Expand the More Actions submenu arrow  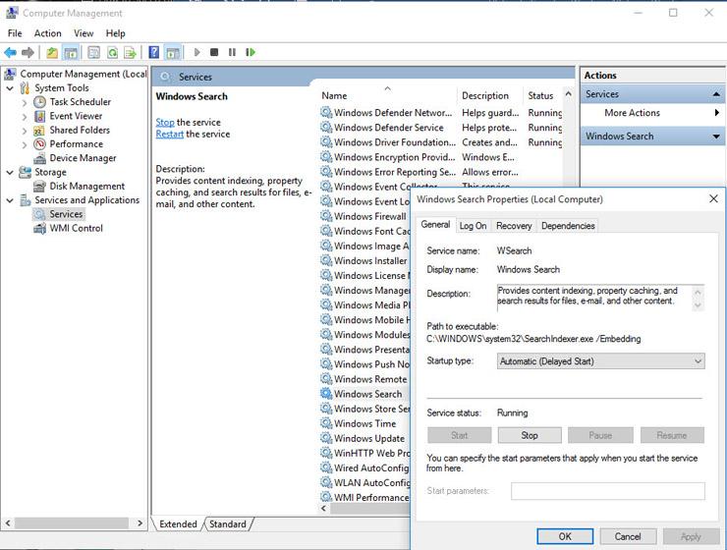point(716,113)
